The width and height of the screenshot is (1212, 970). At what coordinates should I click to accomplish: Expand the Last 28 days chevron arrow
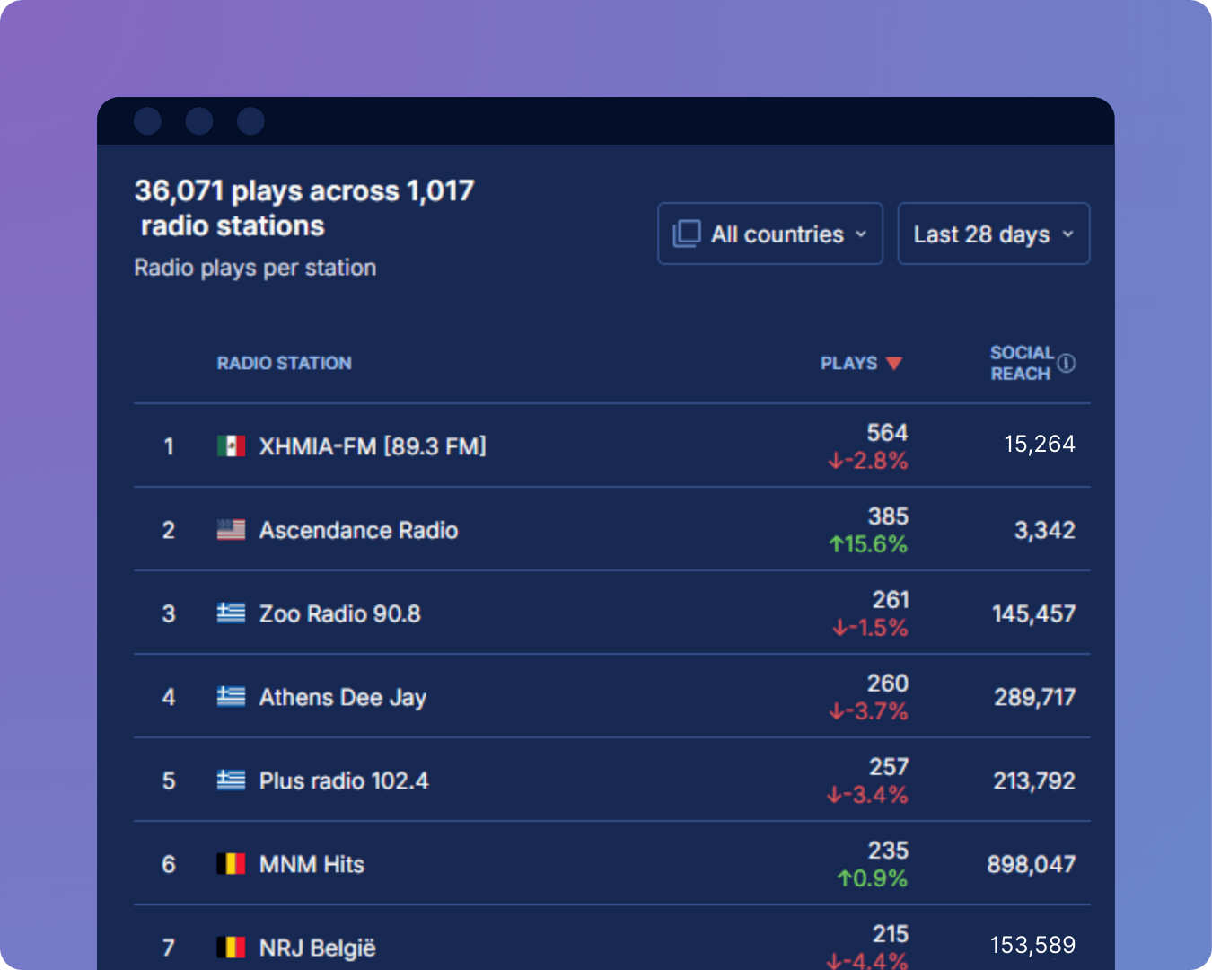tap(1067, 234)
